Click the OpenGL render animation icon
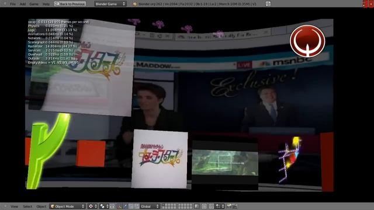This screenshot has width=374, height=210. click(x=234, y=206)
